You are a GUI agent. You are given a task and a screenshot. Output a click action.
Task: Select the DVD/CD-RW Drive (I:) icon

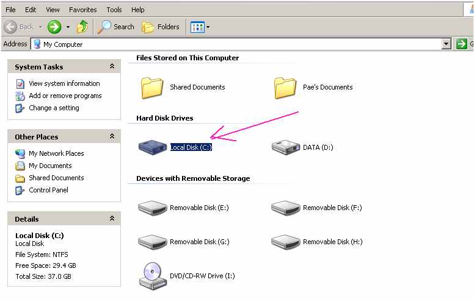(153, 276)
